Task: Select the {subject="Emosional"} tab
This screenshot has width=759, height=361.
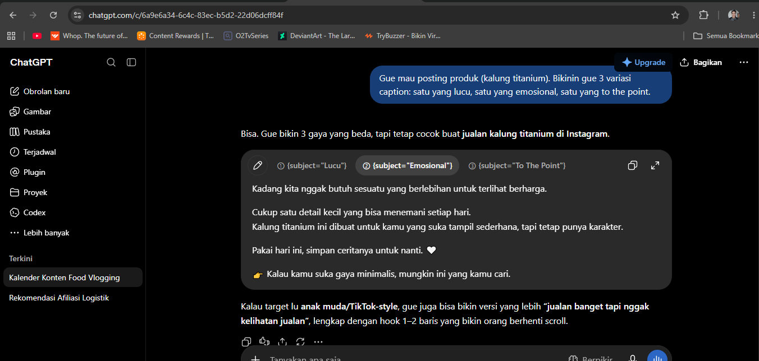Action: coord(408,165)
